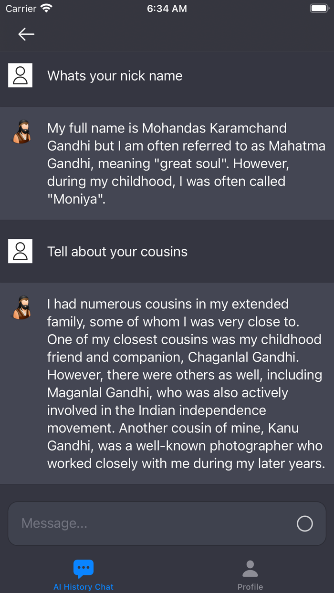Image resolution: width=334 pixels, height=593 pixels.
Task: Tap the Profile label text
Action: (250, 587)
